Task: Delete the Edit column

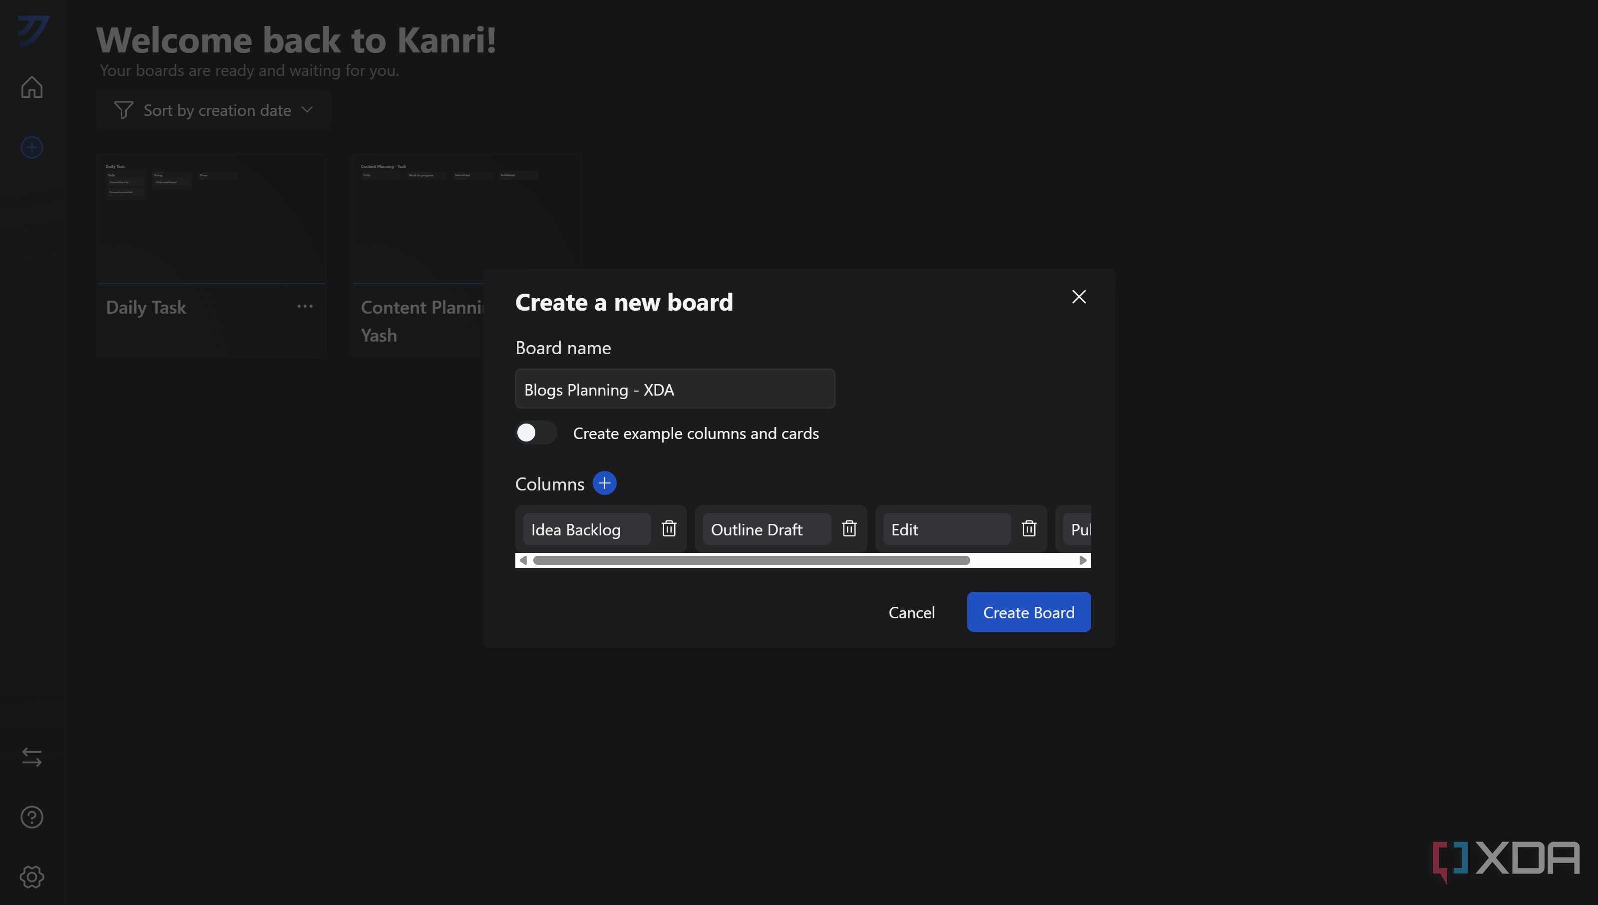Action: point(1029,528)
